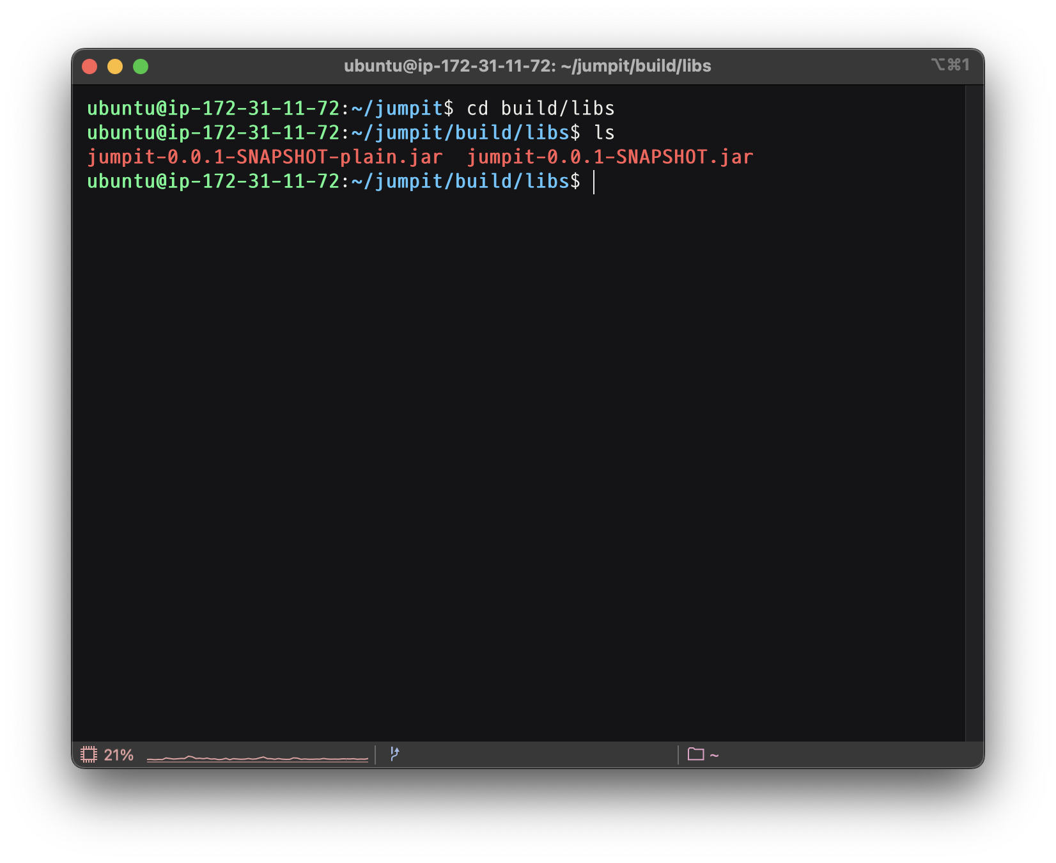Image resolution: width=1056 pixels, height=863 pixels.
Task: Click the home directory tilde in status bar
Action: [x=715, y=756]
